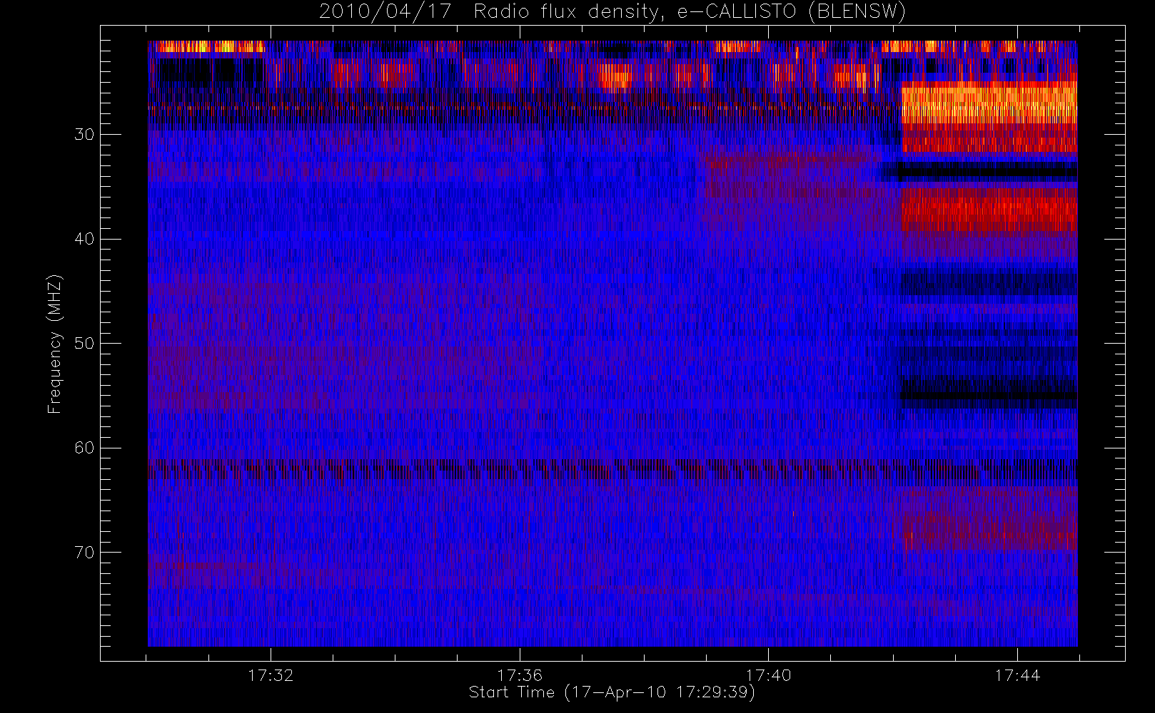Click the 50 MHz frequency tick label
The width and height of the screenshot is (1155, 713).
(84, 344)
